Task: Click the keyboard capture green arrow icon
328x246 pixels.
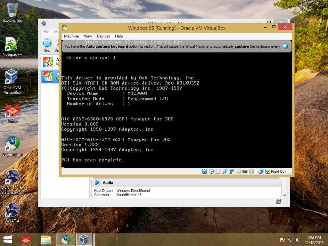Action: click(267, 171)
